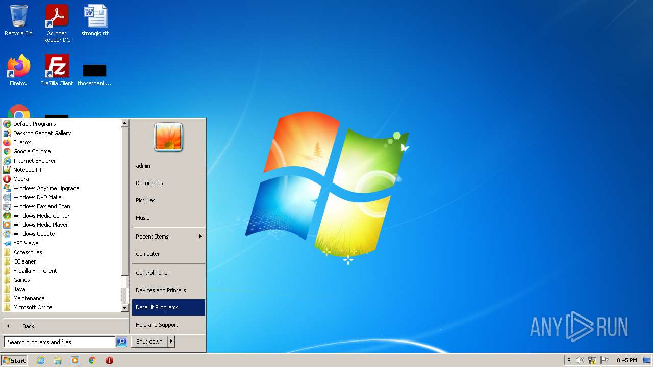Go Back to pinned programs view

65,326
